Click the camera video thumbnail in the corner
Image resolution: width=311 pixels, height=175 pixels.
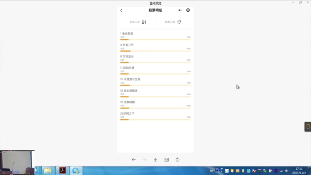point(17,163)
